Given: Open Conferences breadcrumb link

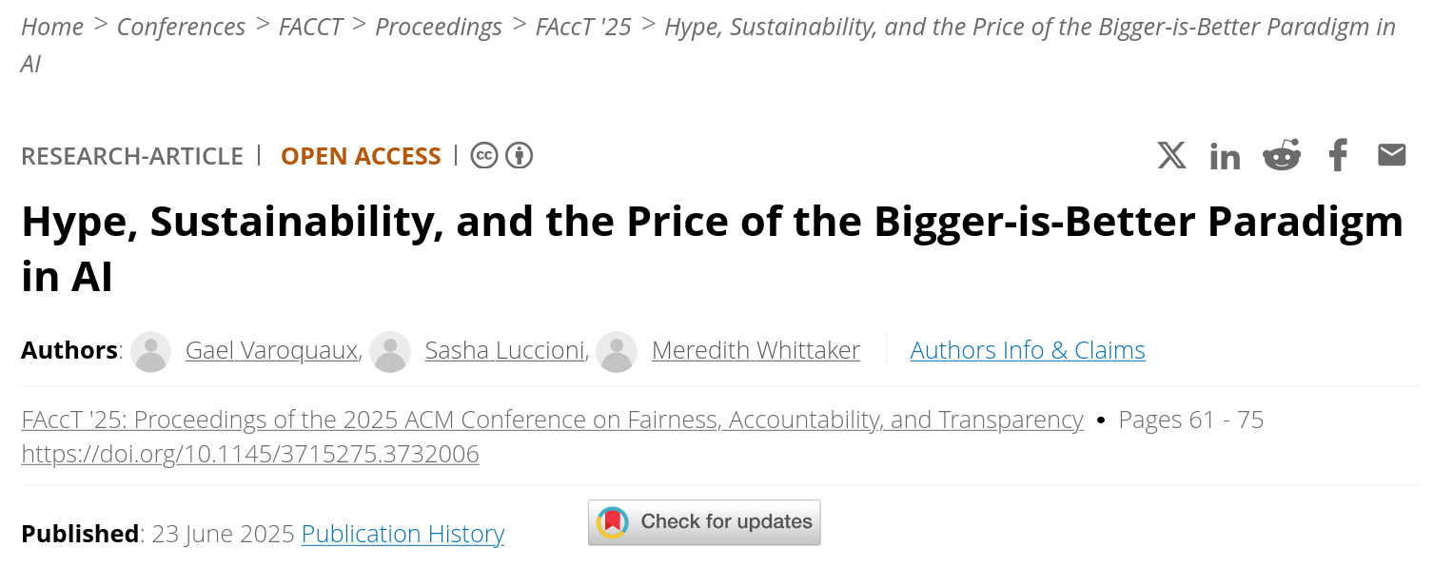Looking at the screenshot, I should click(x=181, y=27).
